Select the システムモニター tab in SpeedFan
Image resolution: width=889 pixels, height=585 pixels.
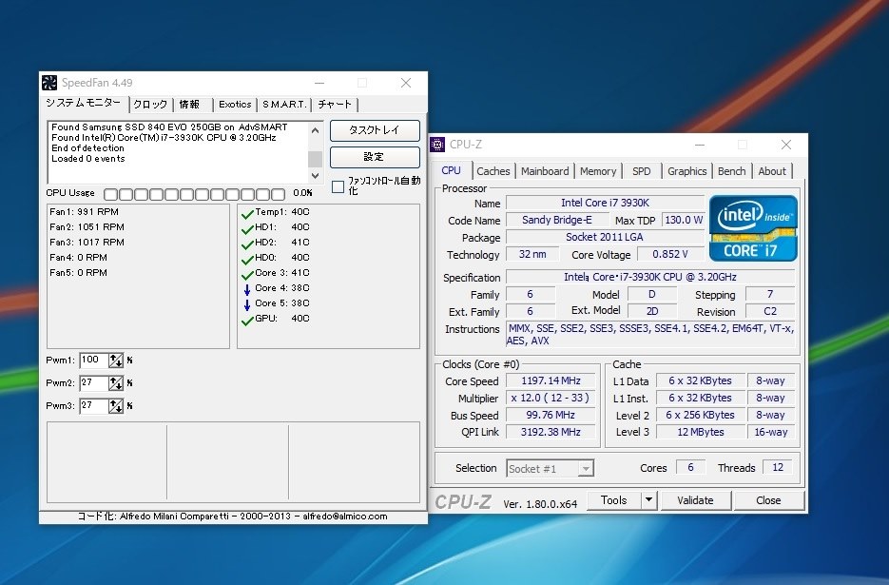[x=84, y=103]
